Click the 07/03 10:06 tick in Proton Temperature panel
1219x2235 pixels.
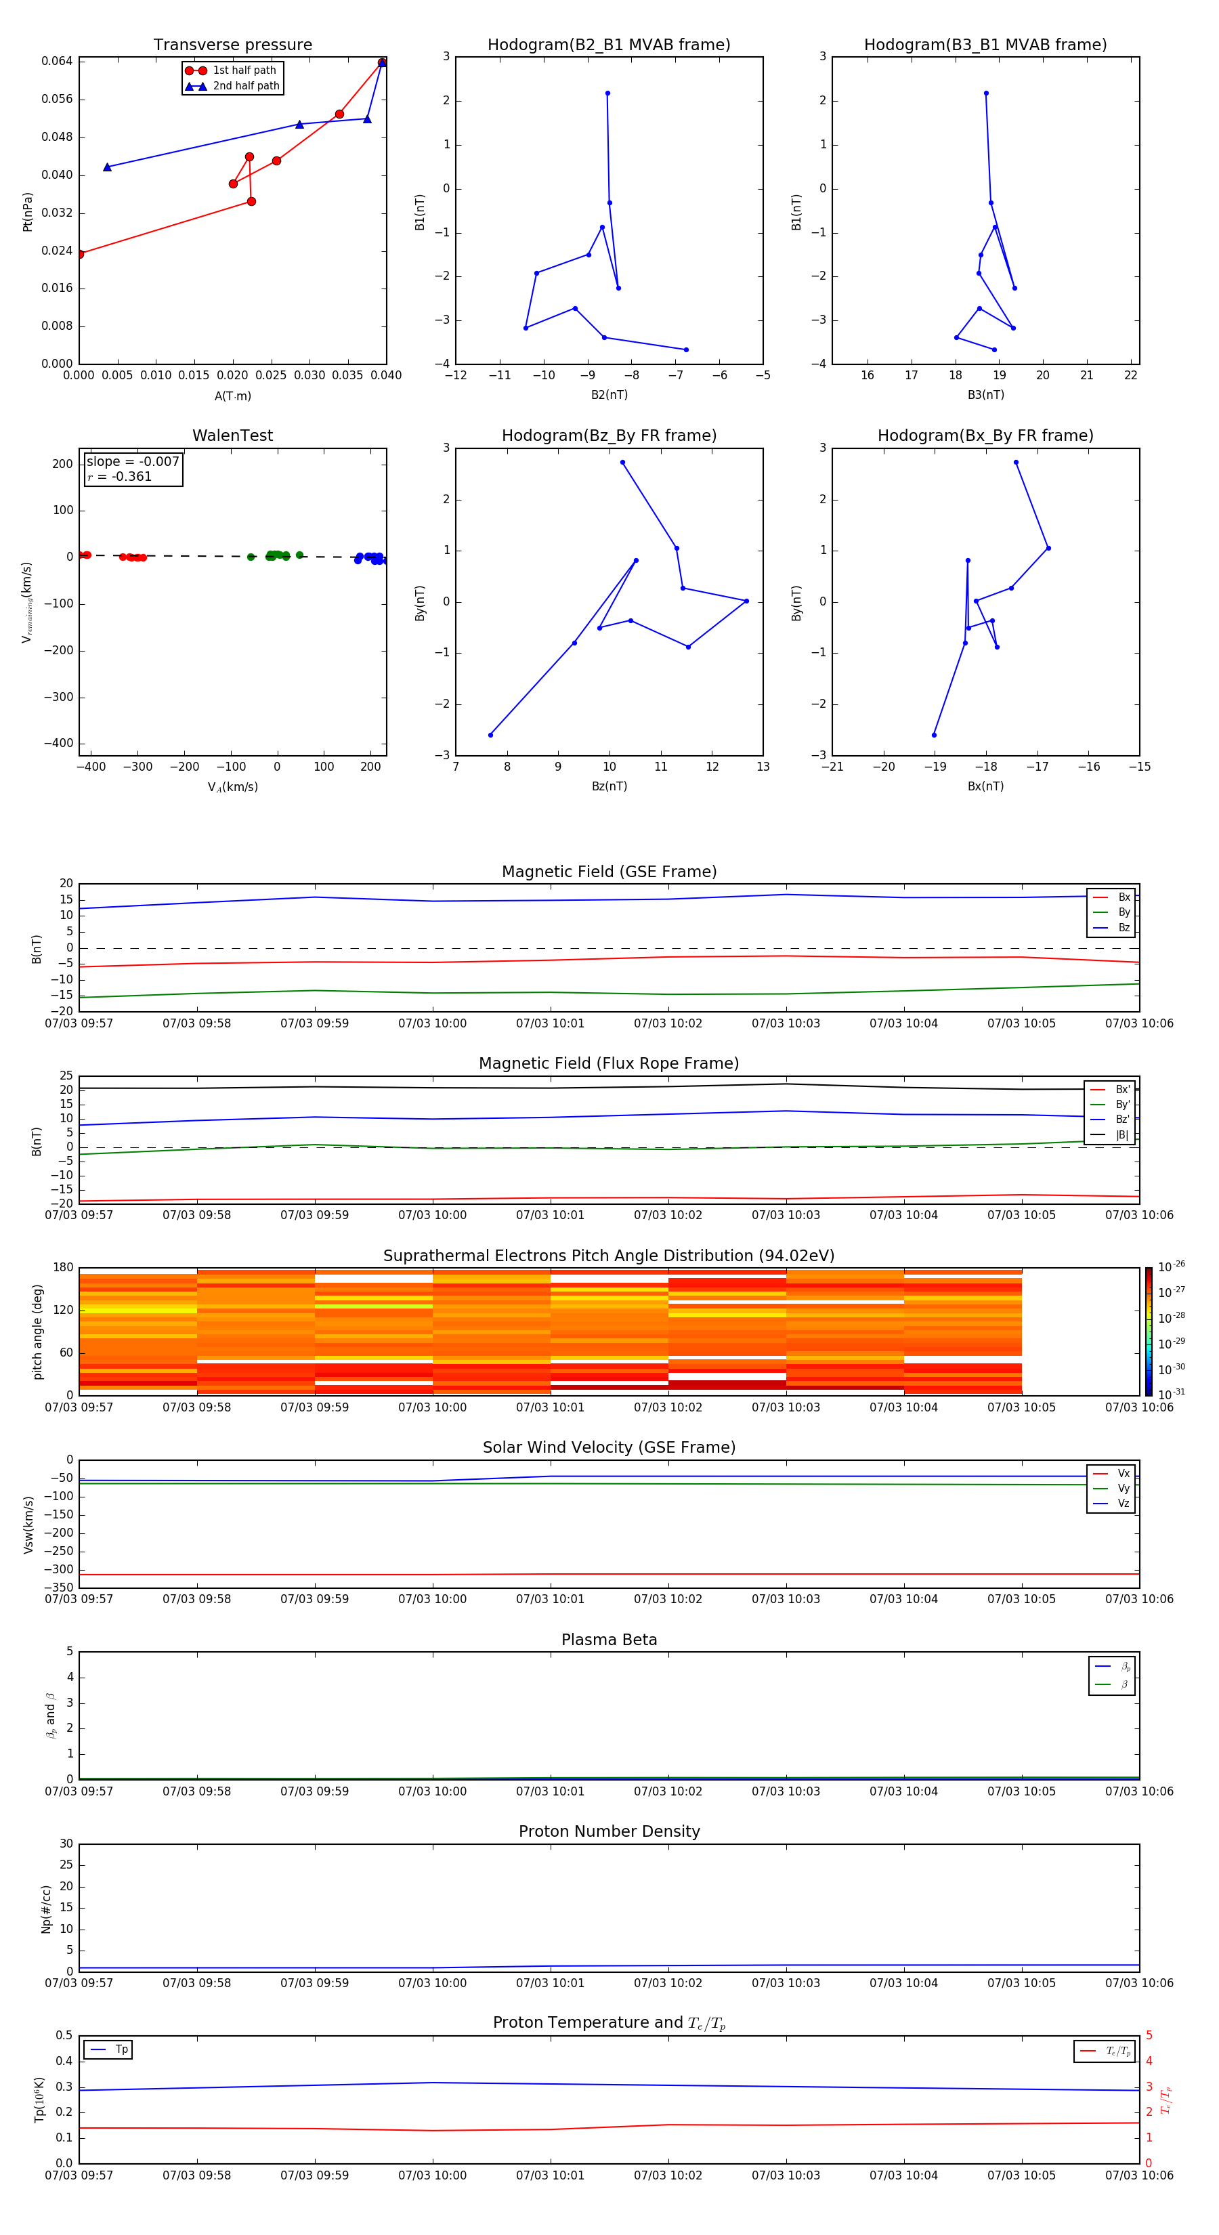point(1139,2175)
